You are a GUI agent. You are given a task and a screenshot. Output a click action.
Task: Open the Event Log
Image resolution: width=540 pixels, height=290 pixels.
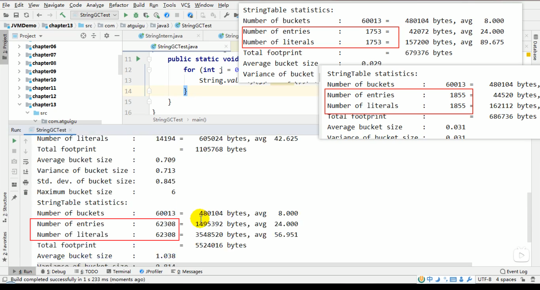(x=514, y=271)
